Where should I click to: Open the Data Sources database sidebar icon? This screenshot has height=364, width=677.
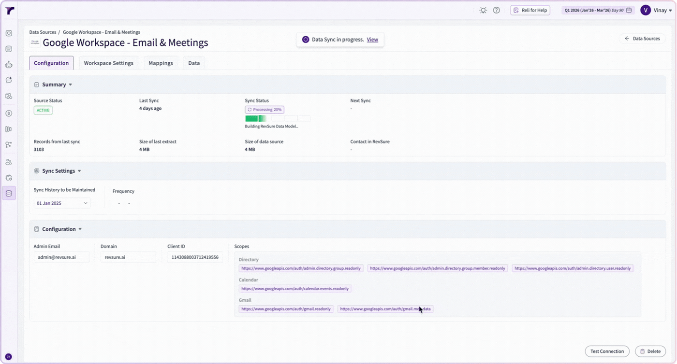point(9,194)
